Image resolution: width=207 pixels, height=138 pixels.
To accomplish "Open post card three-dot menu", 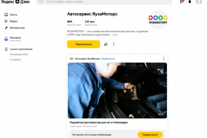I will tap(164, 59).
